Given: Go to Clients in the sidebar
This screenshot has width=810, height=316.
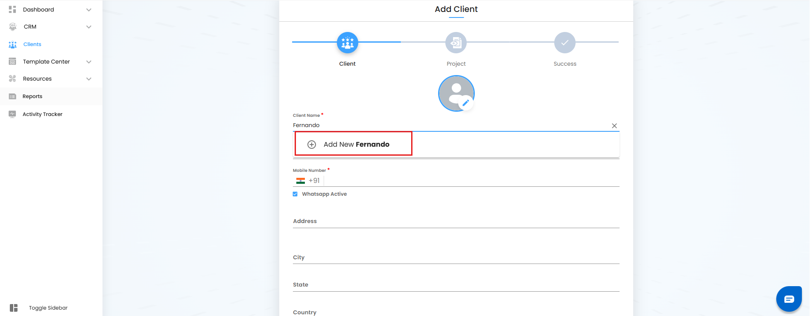Looking at the screenshot, I should click(x=32, y=44).
